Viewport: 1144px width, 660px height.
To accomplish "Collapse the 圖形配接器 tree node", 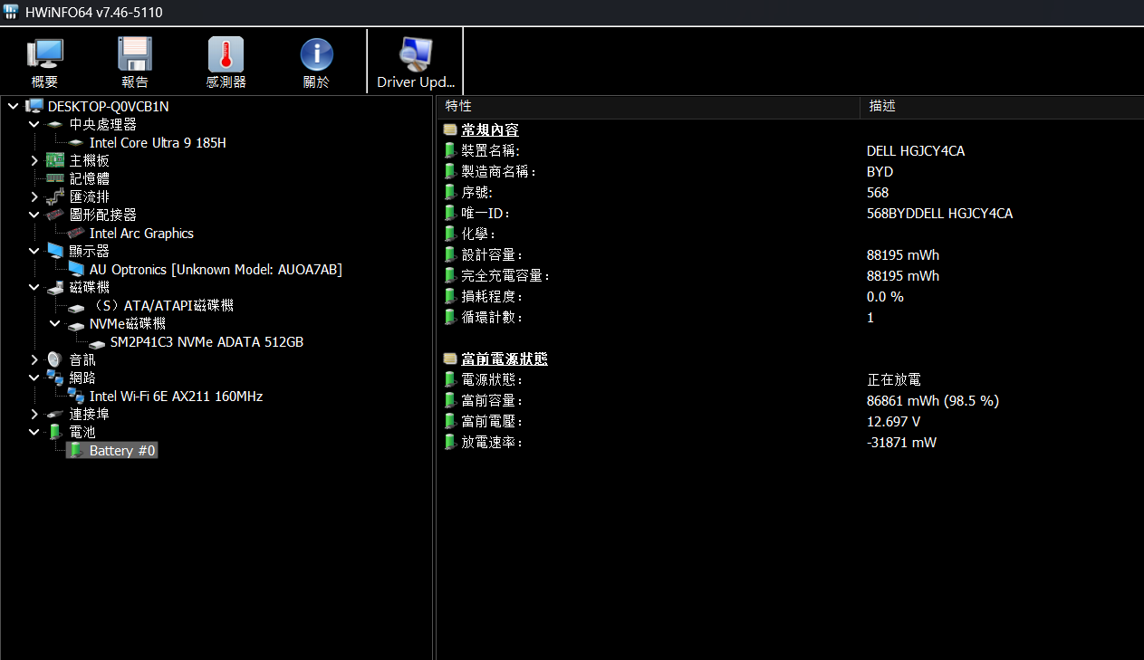I will 34,215.
